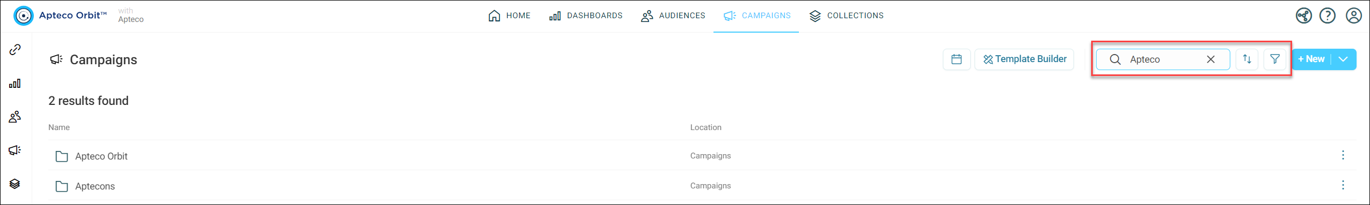Open the link icon in left sidebar
Viewport: 1370px width, 205px height.
point(15,50)
